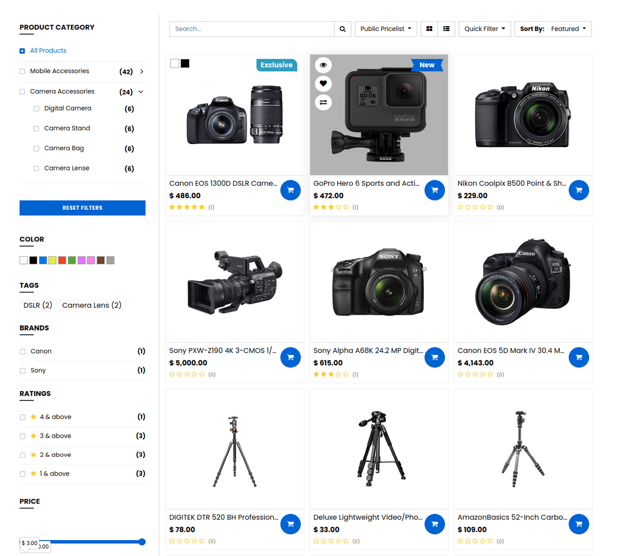
Task: Check the Mobile Accessories category
Action: (x=22, y=72)
